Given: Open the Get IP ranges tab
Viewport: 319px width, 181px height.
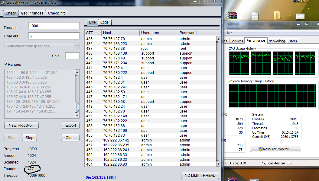Looking at the screenshot, I should tap(32, 13).
